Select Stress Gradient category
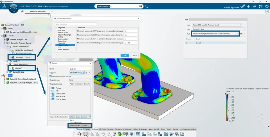 click(65, 45)
